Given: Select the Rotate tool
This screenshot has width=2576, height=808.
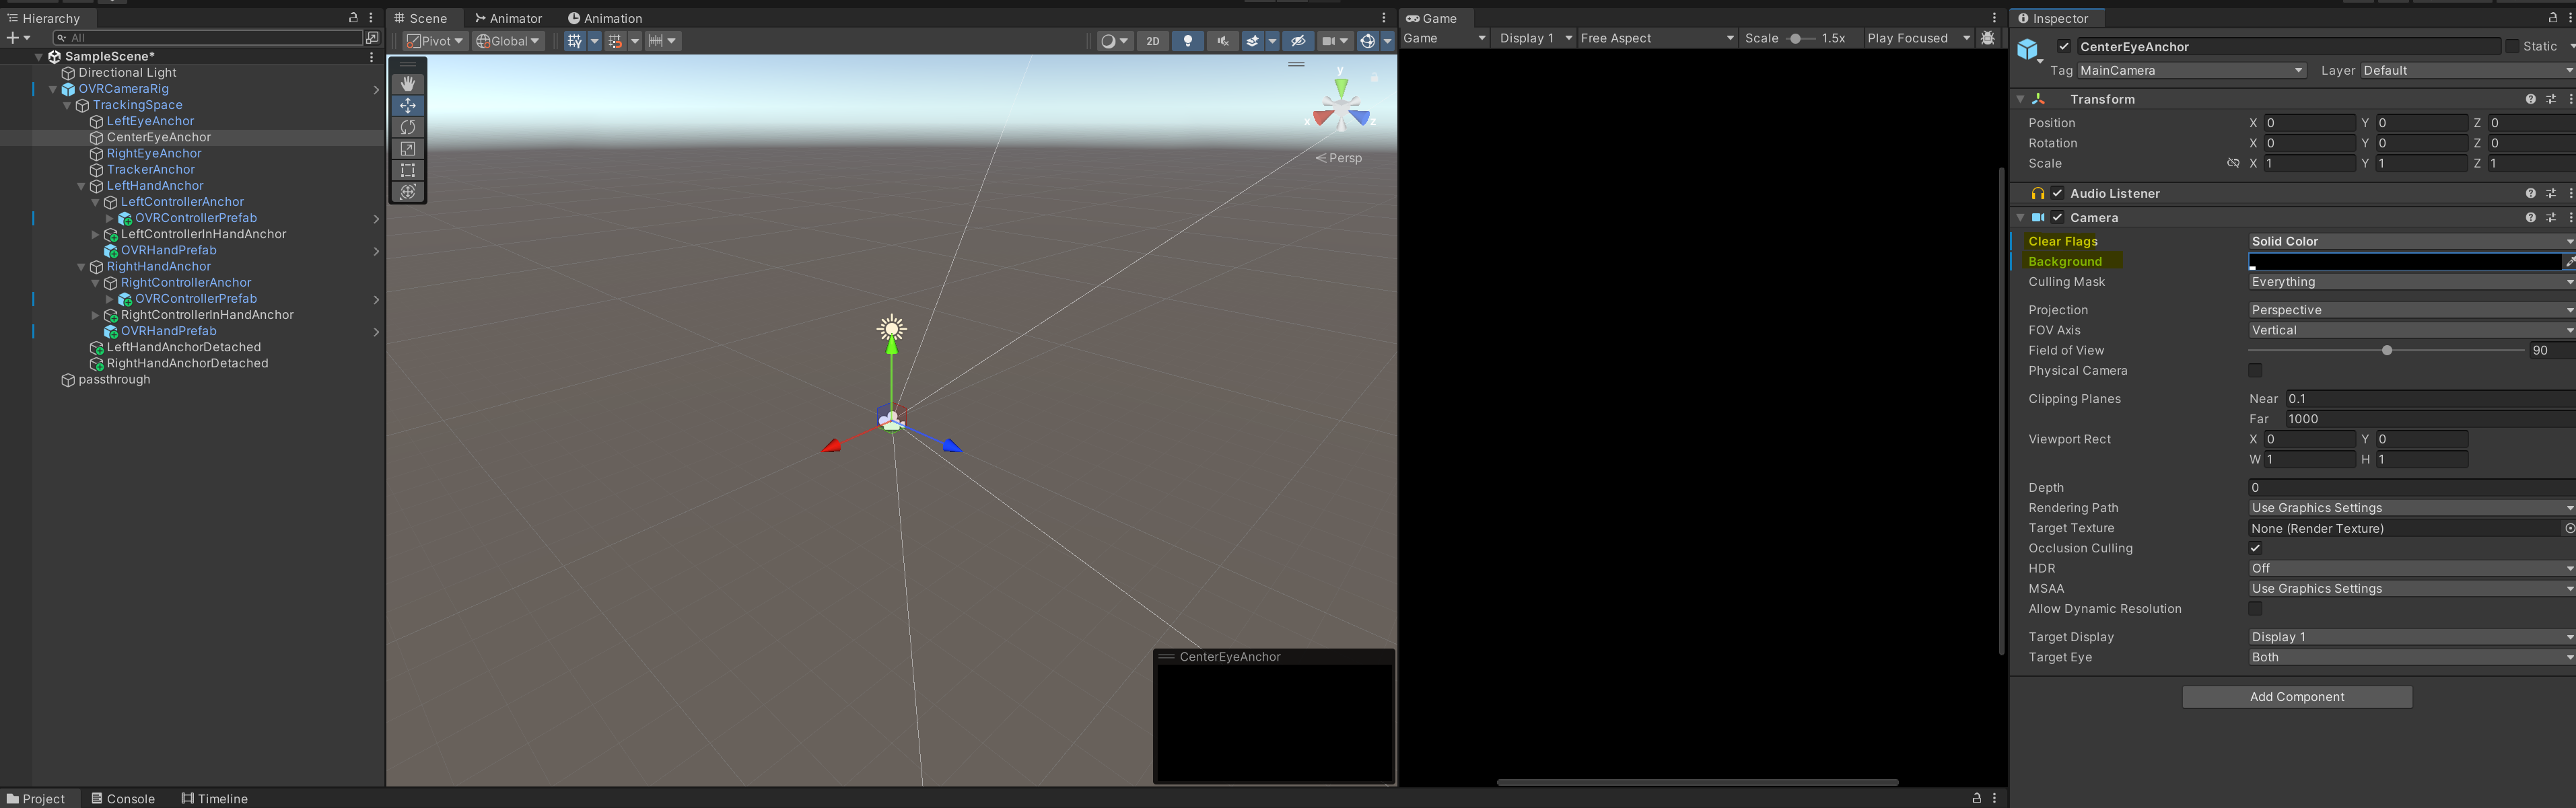Looking at the screenshot, I should click(408, 127).
